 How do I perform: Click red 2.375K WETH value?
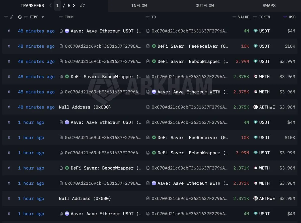point(241,92)
